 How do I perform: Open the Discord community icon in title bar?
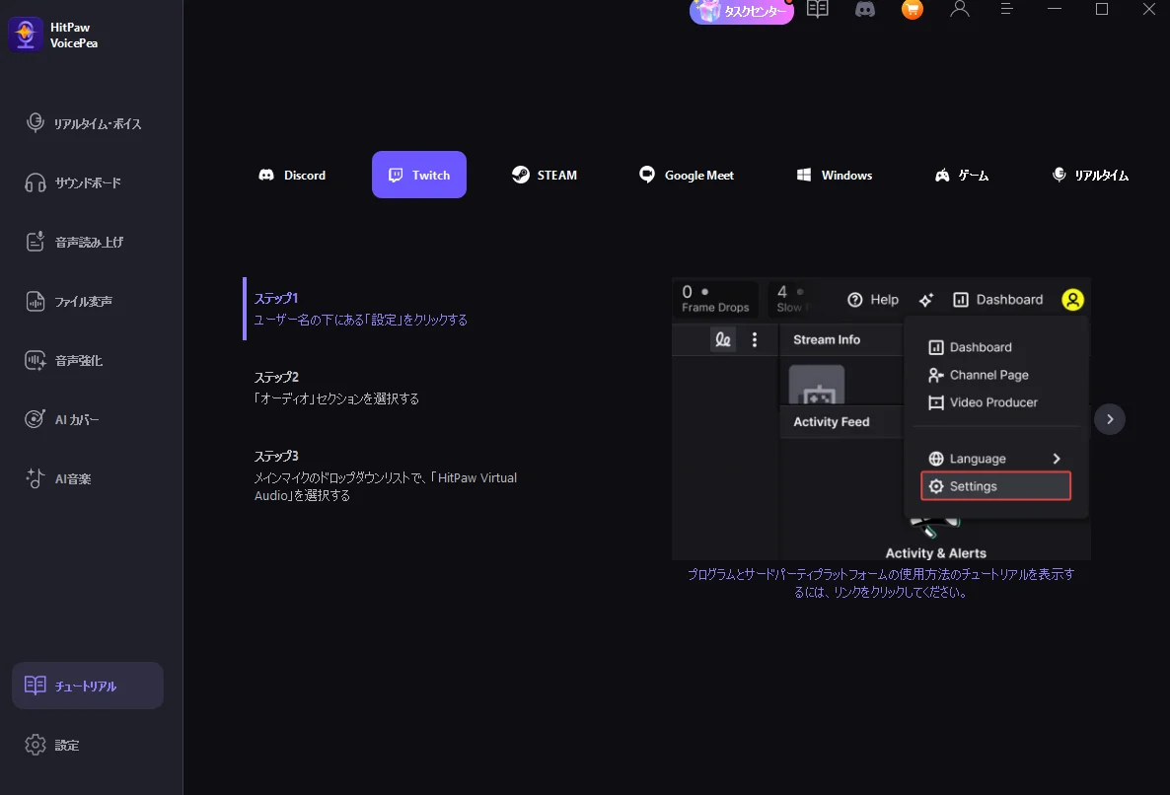865,9
